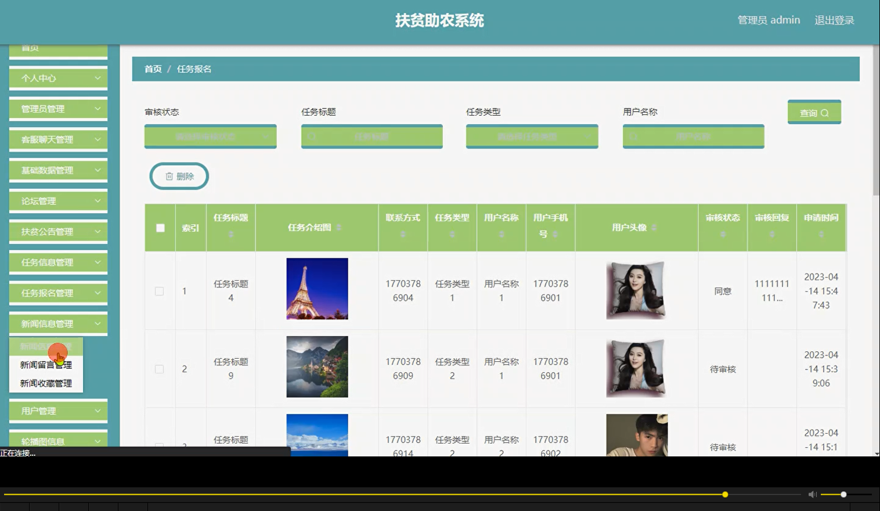This screenshot has height=511, width=880.
Task: Click the page vertical scrollbar thumb
Action: tap(876, 120)
